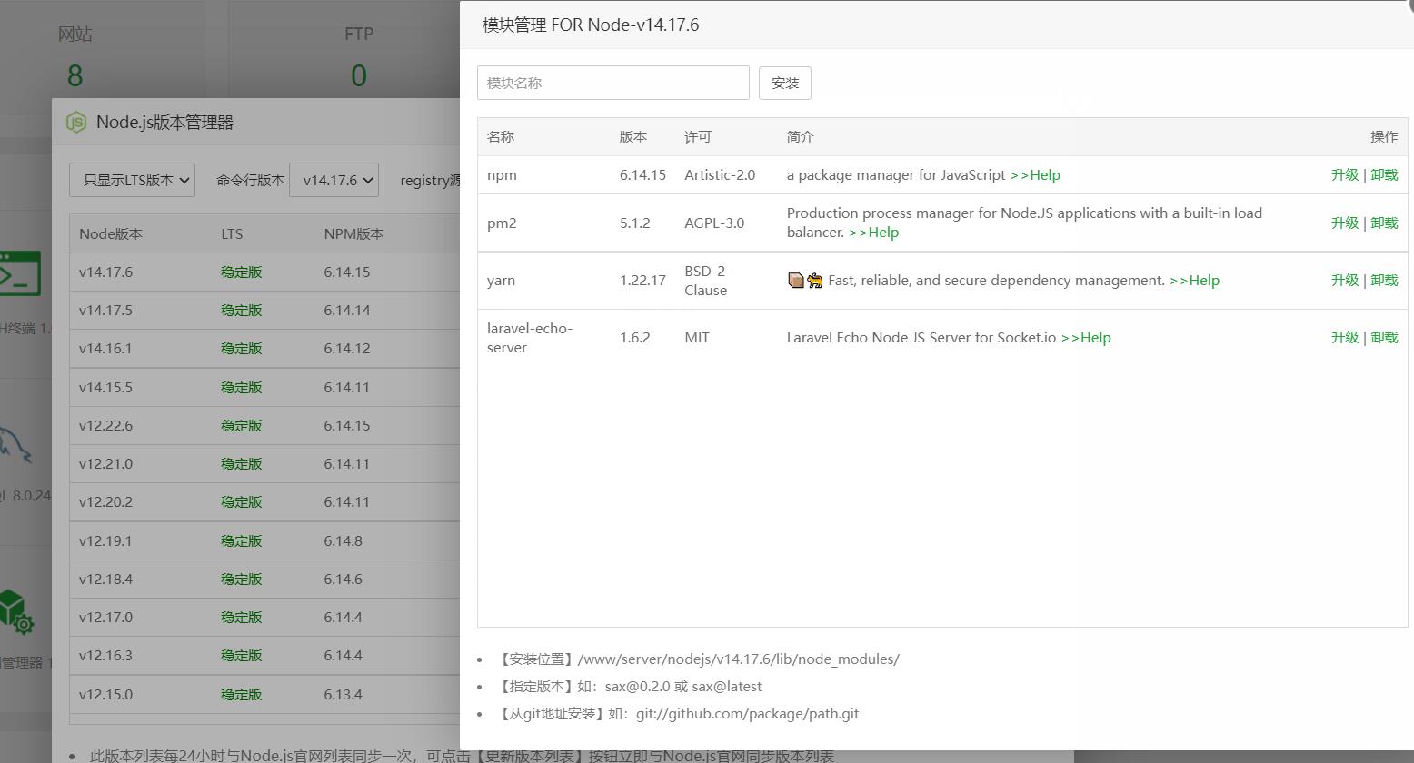Image resolution: width=1414 pixels, height=763 pixels.
Task: Select the yarn module name cell
Action: (501, 281)
